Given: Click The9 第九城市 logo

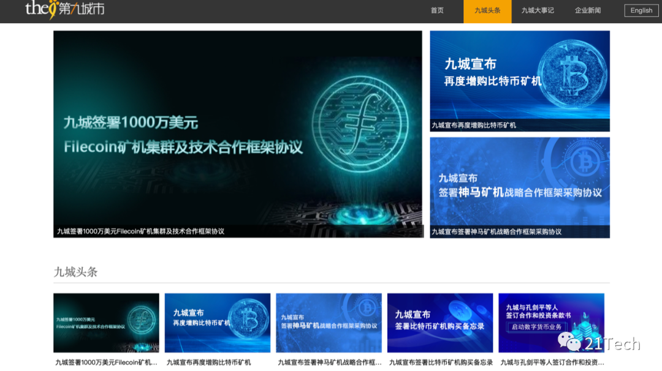Looking at the screenshot, I should tap(64, 9).
